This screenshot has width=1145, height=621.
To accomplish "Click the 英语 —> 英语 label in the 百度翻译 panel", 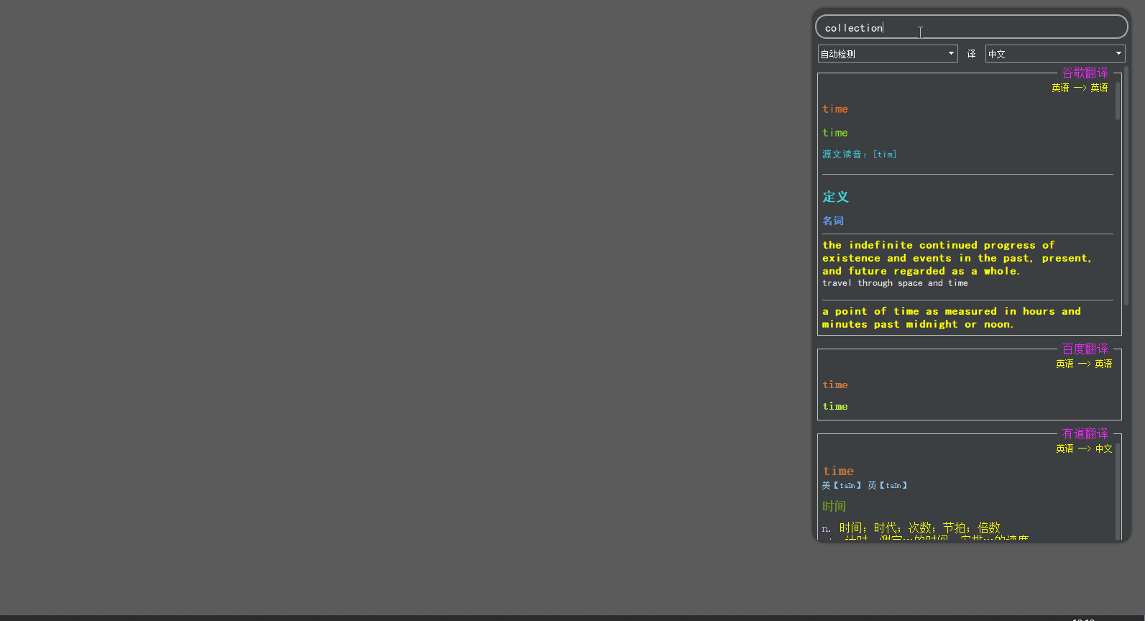I will (x=1084, y=364).
